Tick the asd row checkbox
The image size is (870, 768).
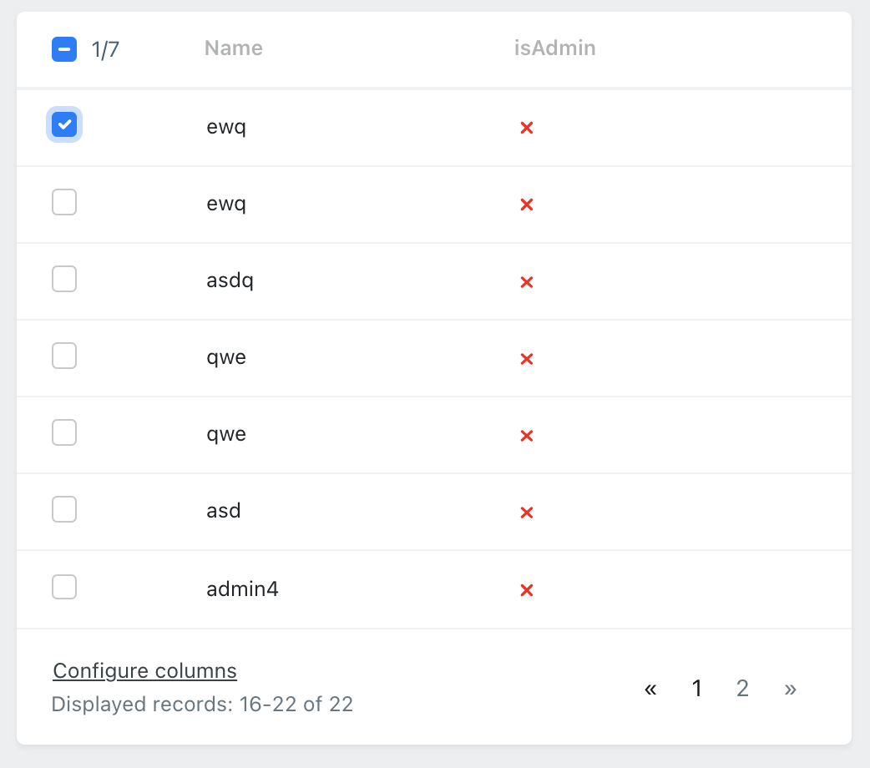click(x=64, y=509)
